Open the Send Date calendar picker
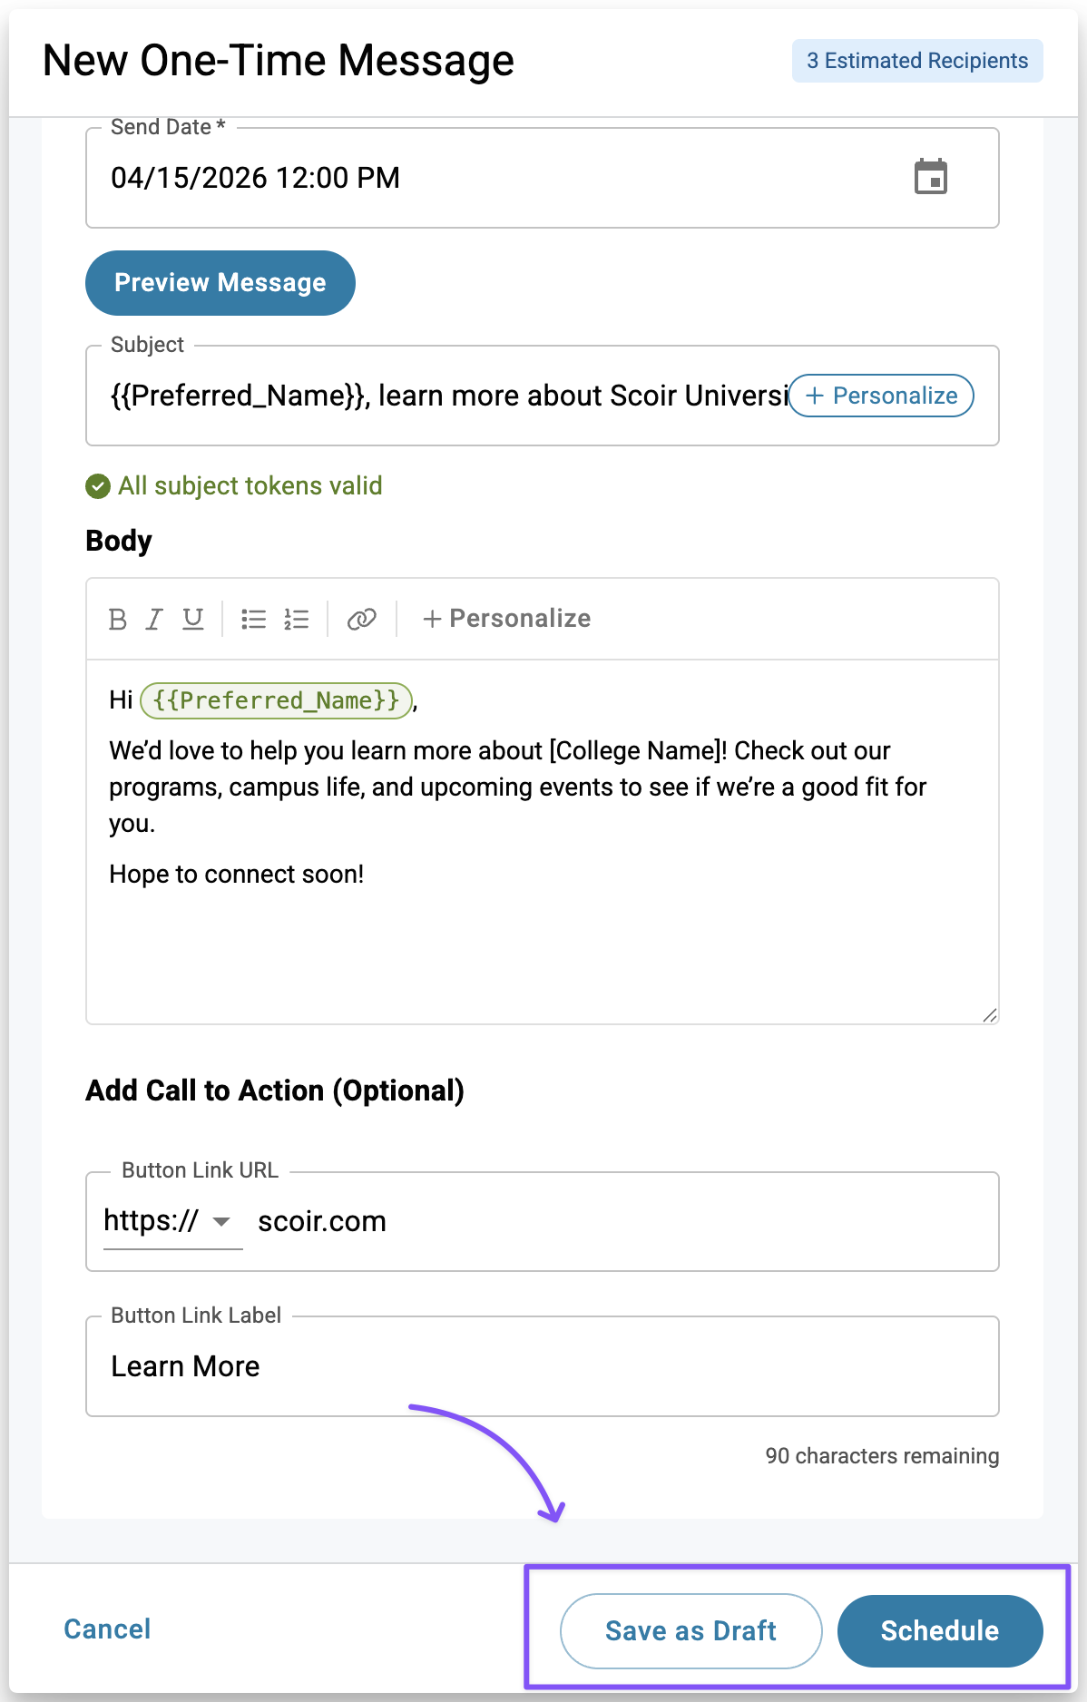 [x=930, y=177]
